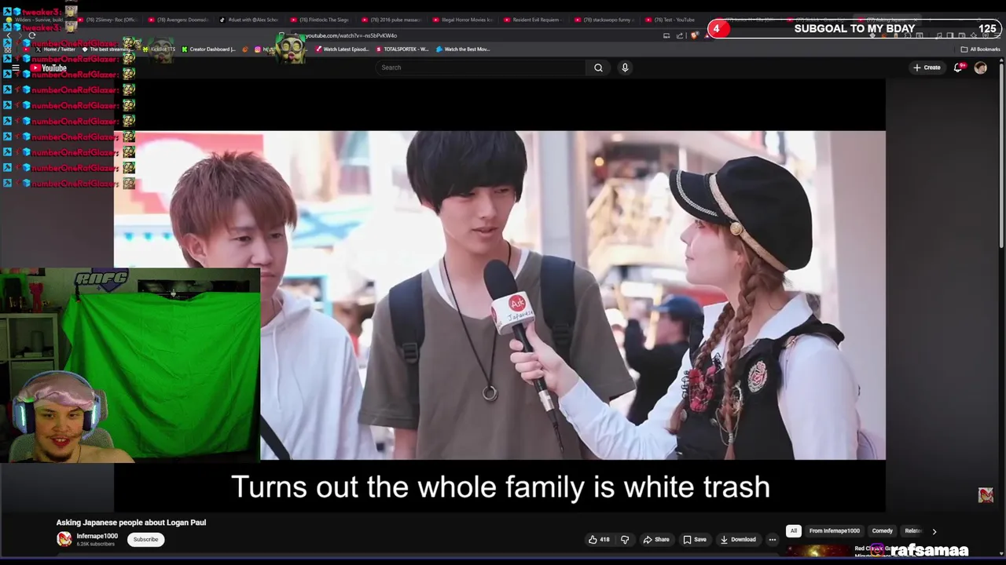
Task: Open All Bookmarks folder
Action: point(980,49)
